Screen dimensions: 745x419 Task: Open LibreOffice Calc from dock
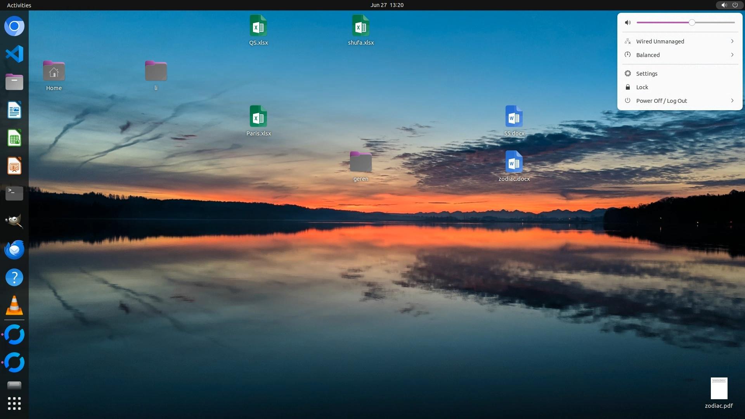[x=14, y=138]
